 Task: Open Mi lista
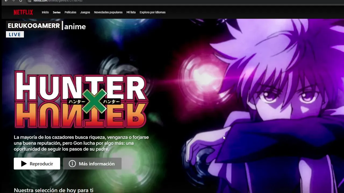(131, 12)
